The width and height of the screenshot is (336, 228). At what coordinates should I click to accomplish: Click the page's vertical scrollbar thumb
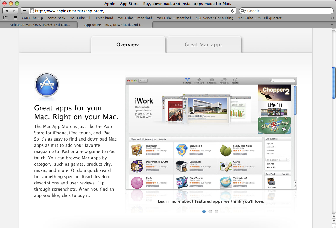coord(334,83)
